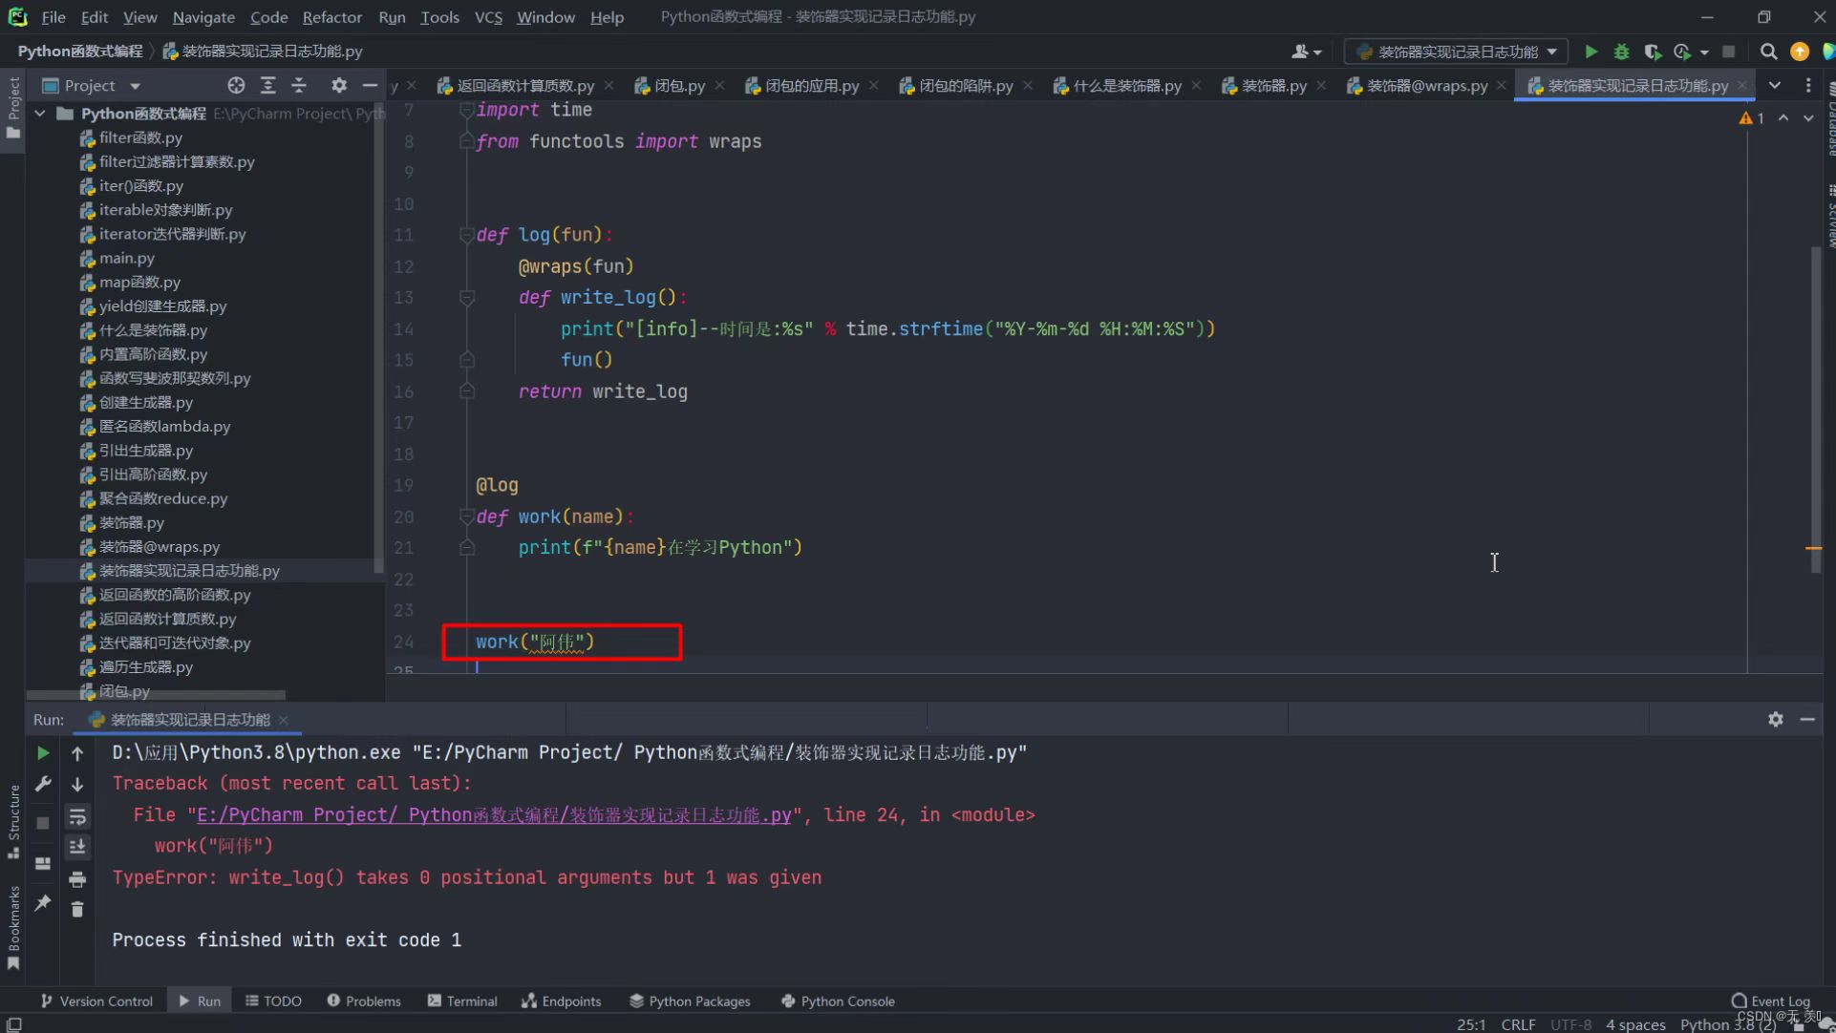Open the File menu

pos(53,17)
